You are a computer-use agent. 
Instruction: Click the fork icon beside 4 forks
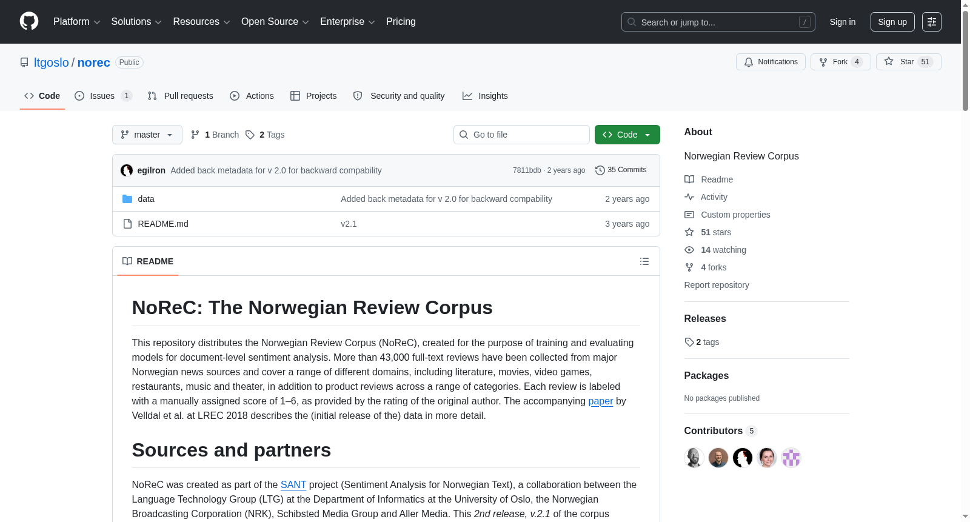click(x=689, y=267)
